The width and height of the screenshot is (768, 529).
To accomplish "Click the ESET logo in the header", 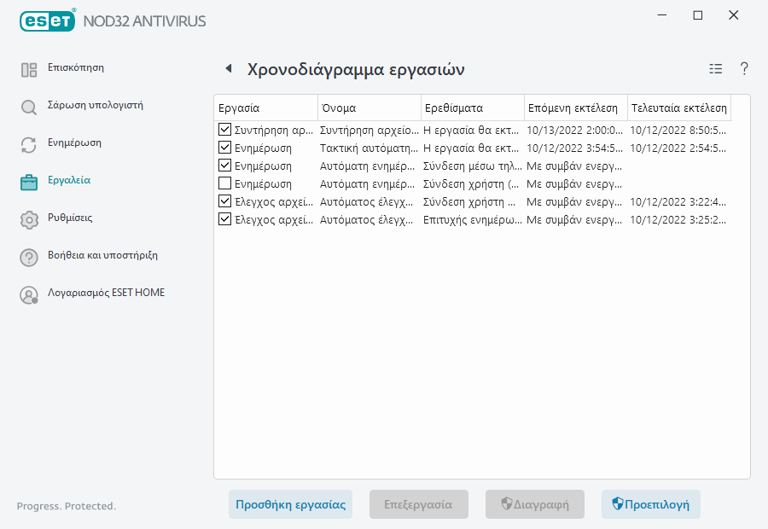I will pyautogui.click(x=47, y=20).
